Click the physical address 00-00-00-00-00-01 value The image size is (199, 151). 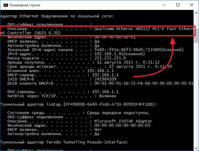click(115, 37)
